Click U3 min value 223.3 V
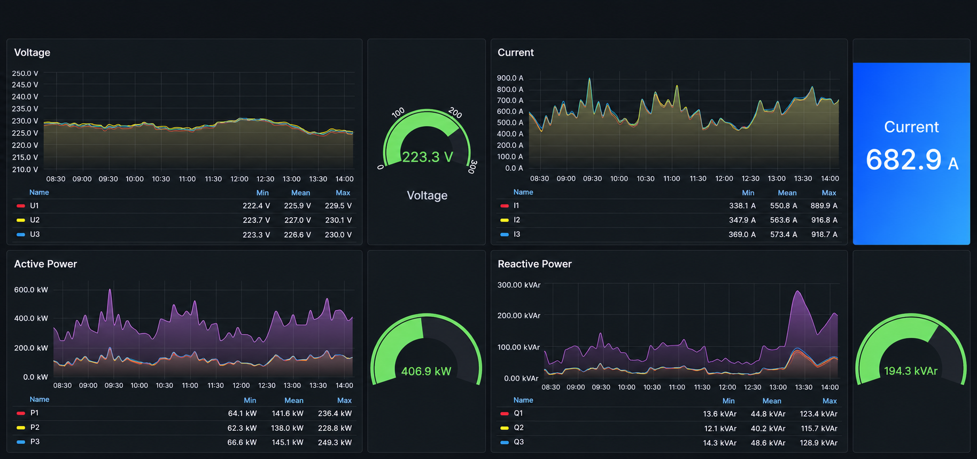Screen dimensions: 977x459 point(257,234)
